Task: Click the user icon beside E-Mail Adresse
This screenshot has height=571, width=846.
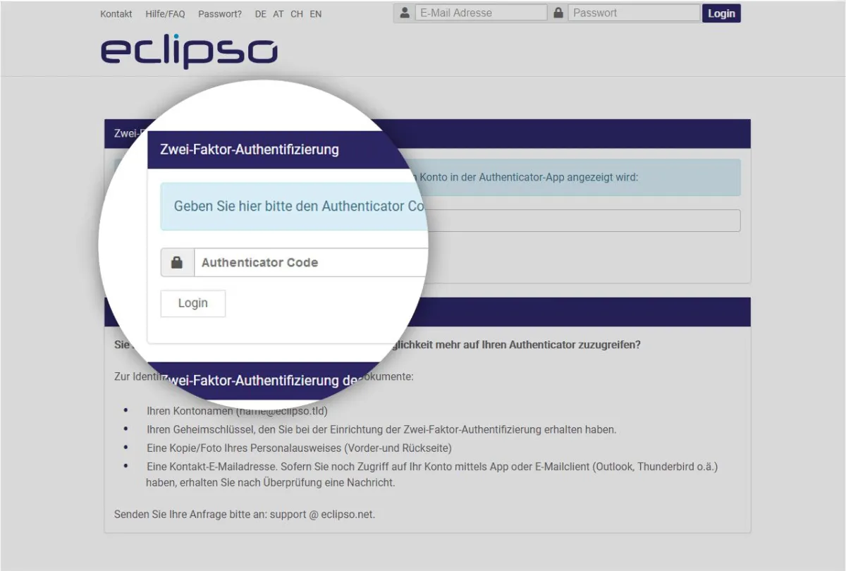Action: pyautogui.click(x=404, y=13)
